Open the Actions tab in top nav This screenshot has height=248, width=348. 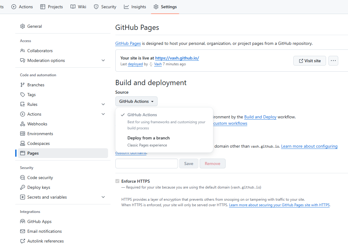[22, 7]
